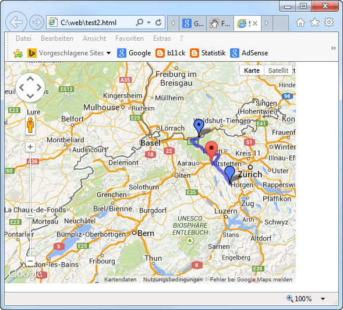Click the Kartendaten link on the map
343x310 pixels.
click(x=121, y=280)
